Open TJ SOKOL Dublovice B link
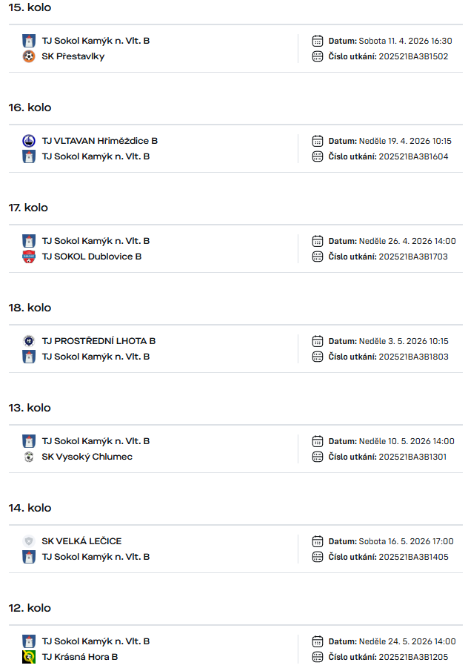The width and height of the screenshot is (468, 671). click(x=91, y=257)
